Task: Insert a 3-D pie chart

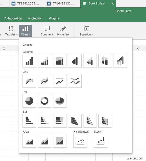Action: point(60,101)
